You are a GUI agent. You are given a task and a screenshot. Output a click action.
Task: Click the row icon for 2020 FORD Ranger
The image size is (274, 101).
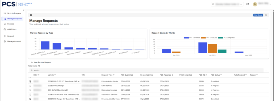[x=30, y=99]
